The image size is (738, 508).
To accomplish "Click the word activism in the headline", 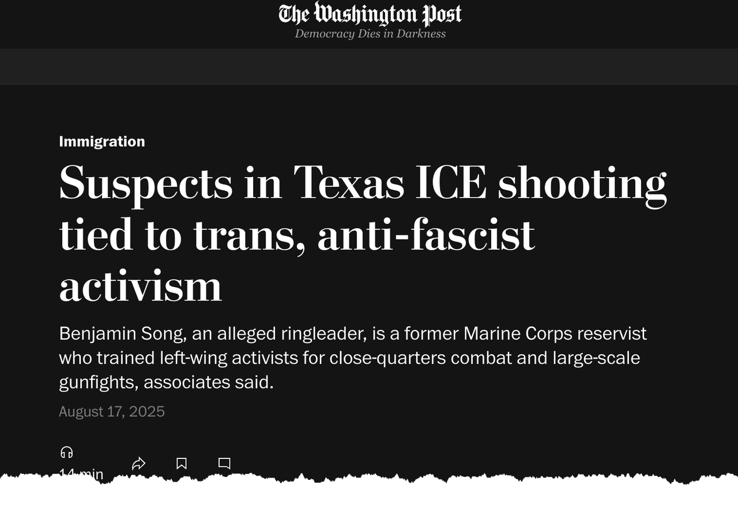I will click(140, 286).
